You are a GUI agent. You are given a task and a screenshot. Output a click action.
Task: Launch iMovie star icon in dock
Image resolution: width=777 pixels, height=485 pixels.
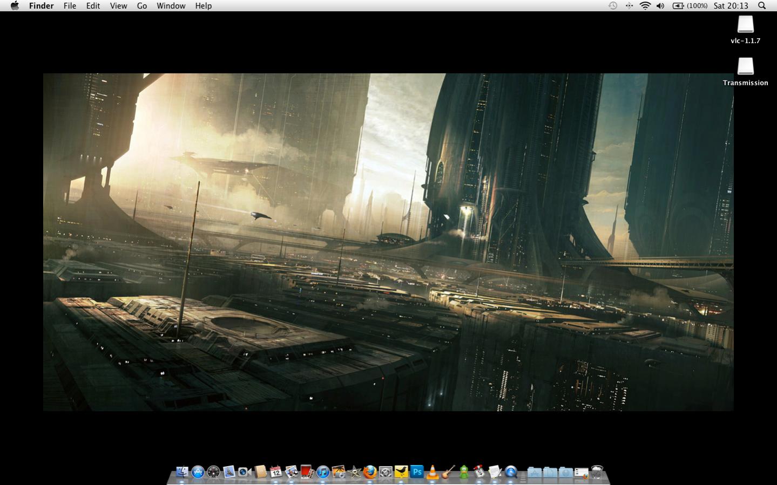354,472
